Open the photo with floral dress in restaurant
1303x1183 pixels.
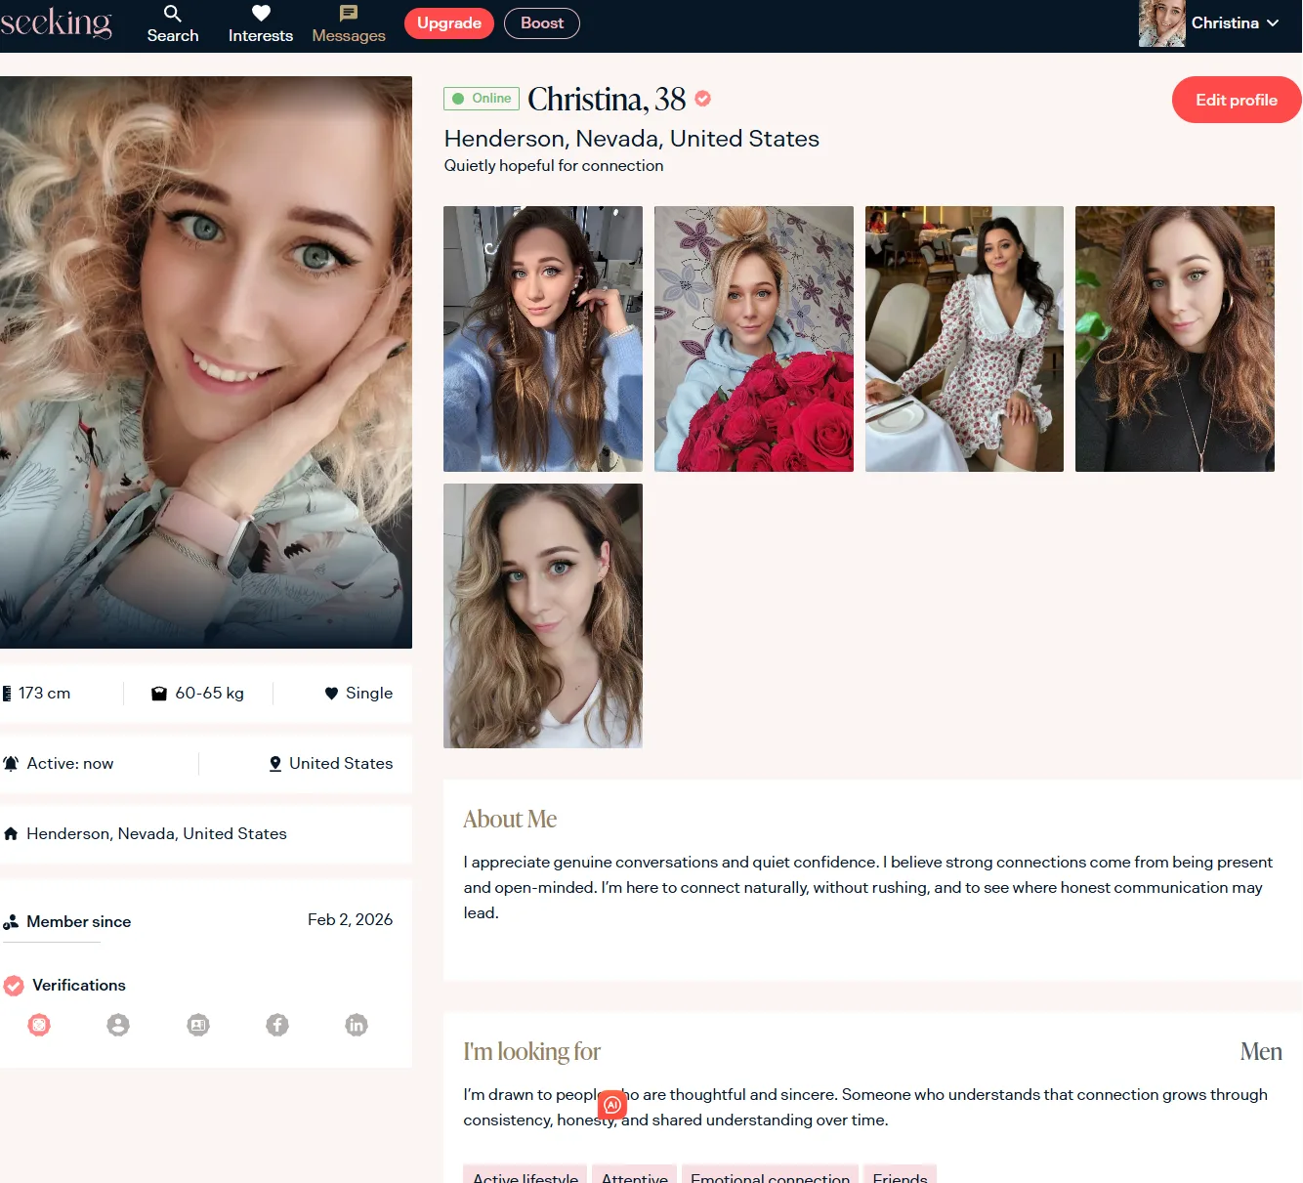[964, 339]
